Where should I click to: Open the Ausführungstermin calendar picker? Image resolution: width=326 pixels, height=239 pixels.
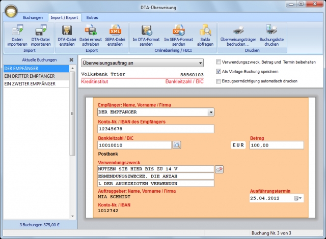click(x=297, y=198)
